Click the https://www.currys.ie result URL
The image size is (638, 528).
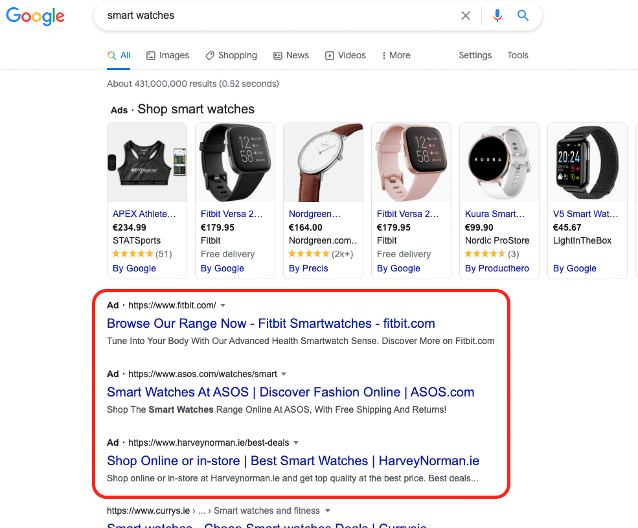point(148,511)
